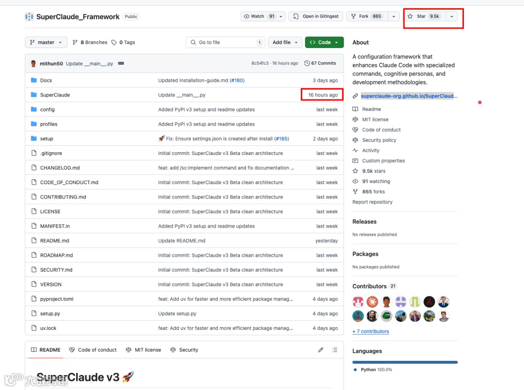Open Readme link in About sidebar

coord(372,109)
